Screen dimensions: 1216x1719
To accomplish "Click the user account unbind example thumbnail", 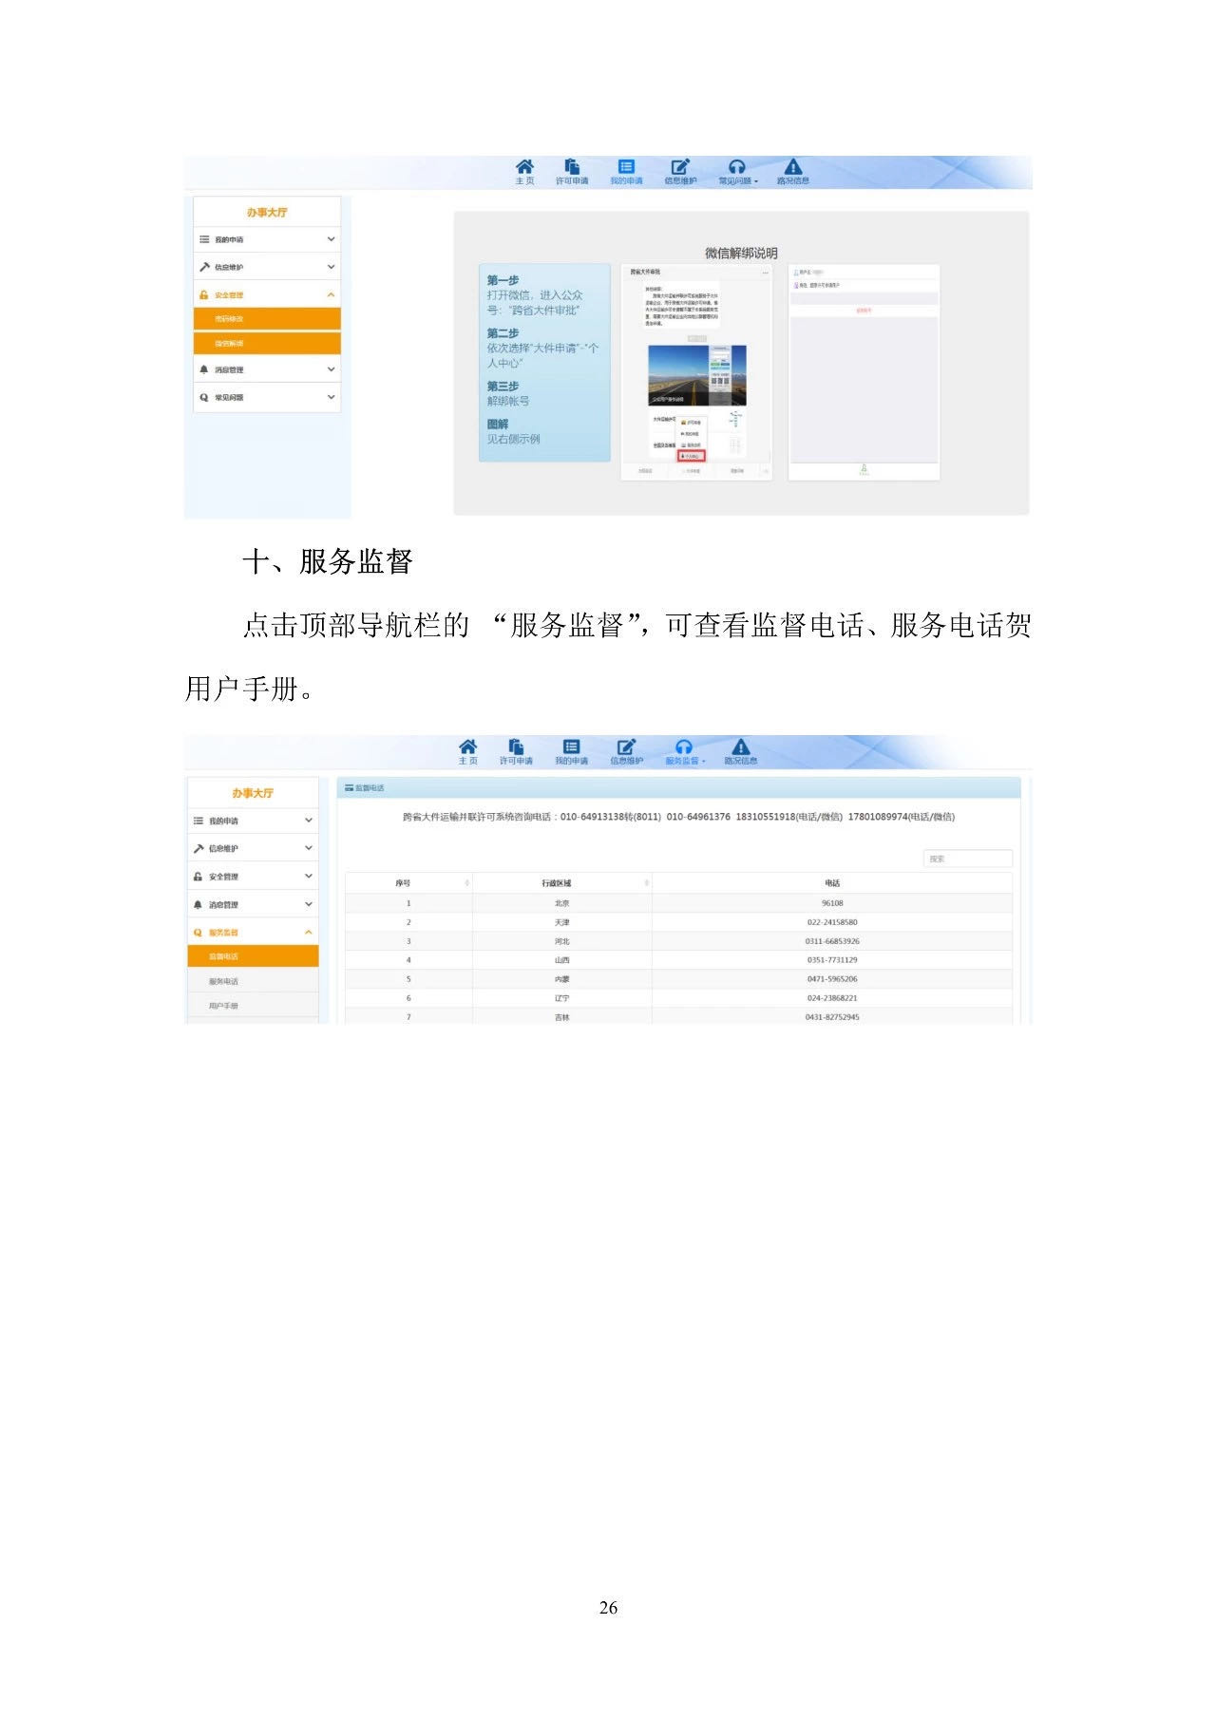I will [x=864, y=372].
